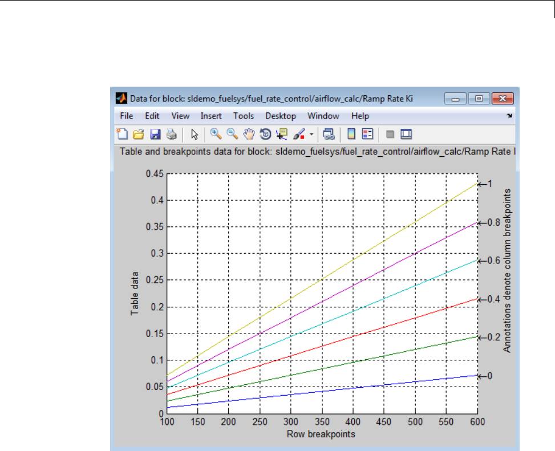This screenshot has height=451, width=555.
Task: Enable the Rotate 3D tool
Action: pos(265,134)
